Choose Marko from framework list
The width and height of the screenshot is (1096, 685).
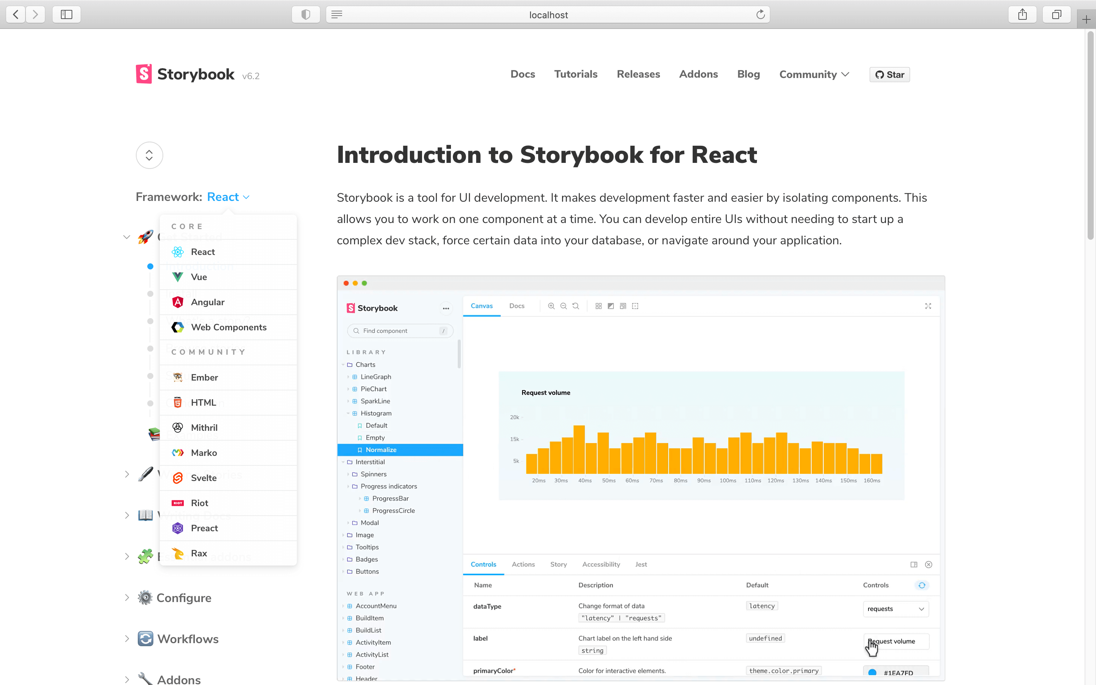[228, 452]
